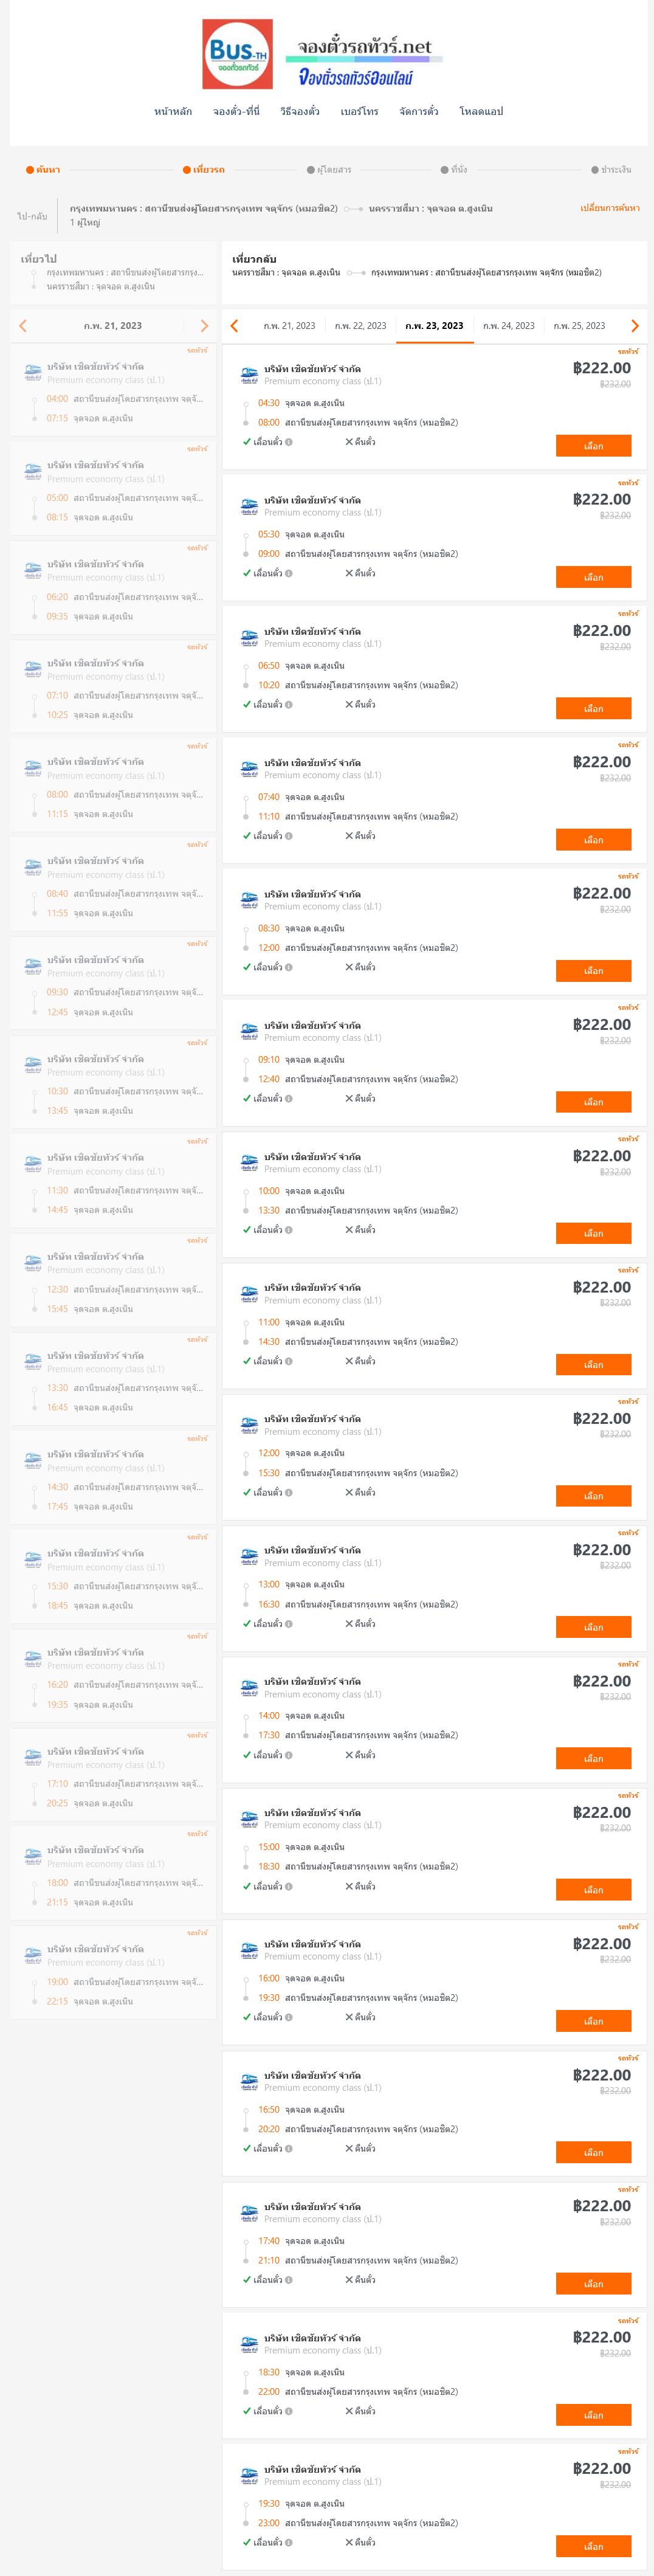Select outbound 04:00 trip card
Viewport: 654px width, 2576px height.
pyautogui.click(x=113, y=390)
